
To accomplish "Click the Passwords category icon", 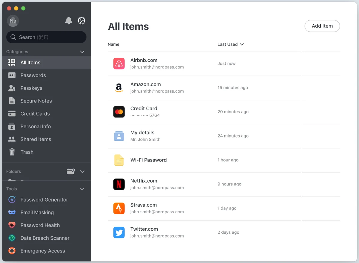I will coord(12,75).
